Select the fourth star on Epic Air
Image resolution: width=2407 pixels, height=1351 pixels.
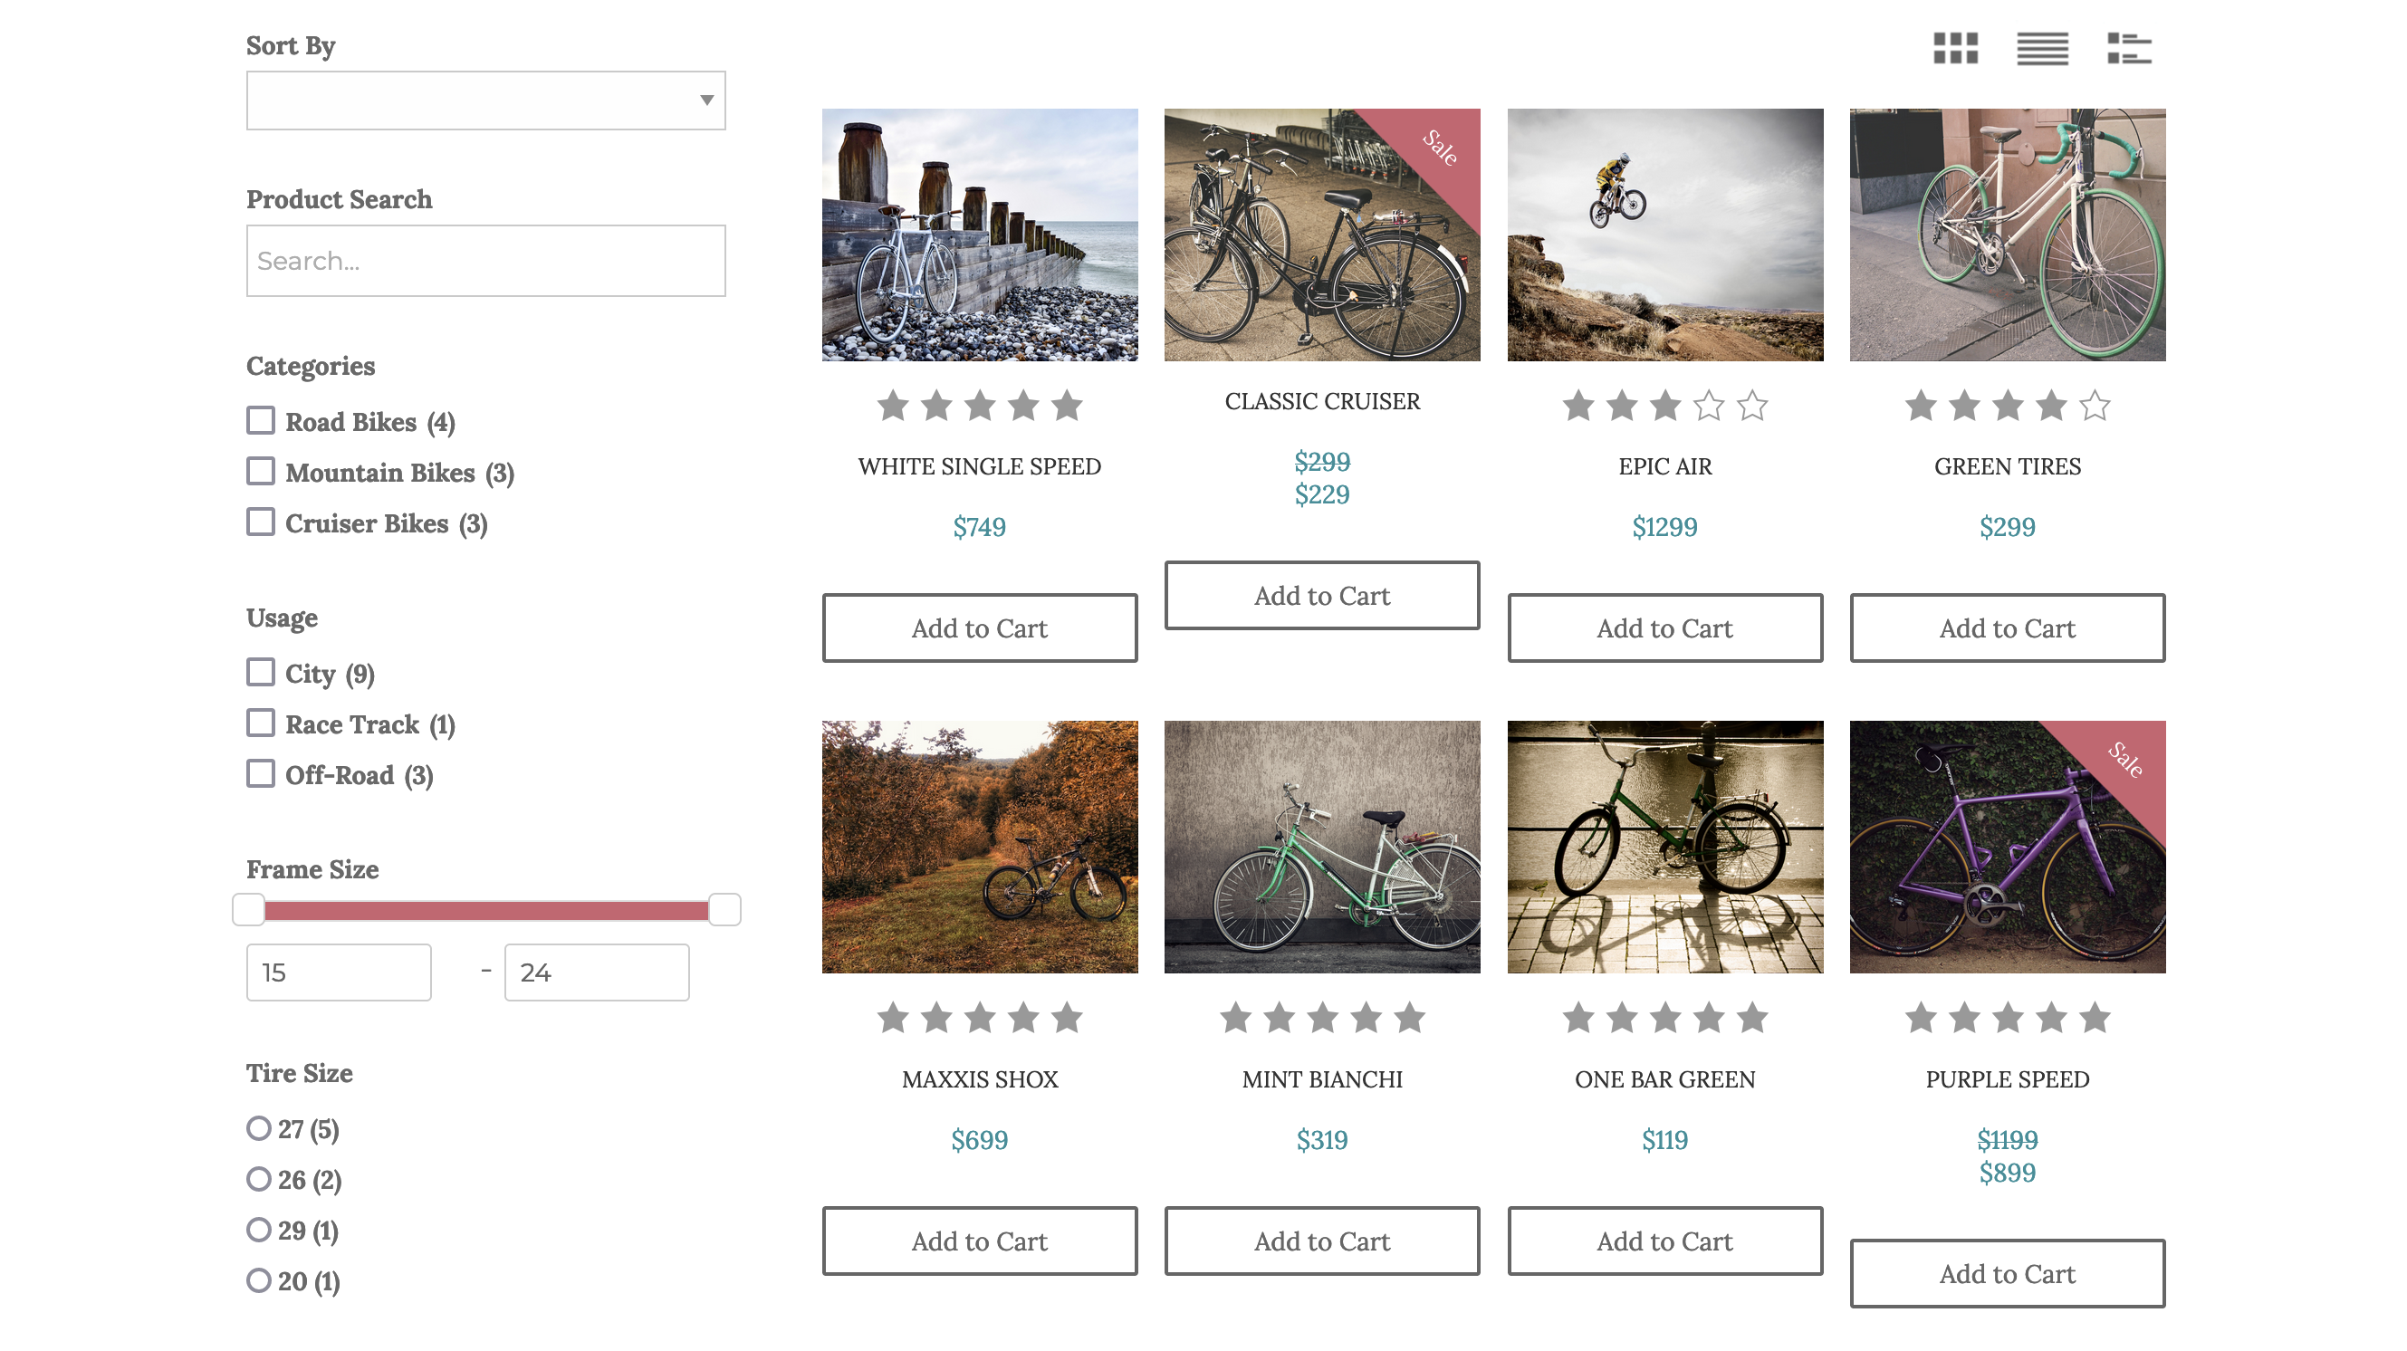(1708, 406)
